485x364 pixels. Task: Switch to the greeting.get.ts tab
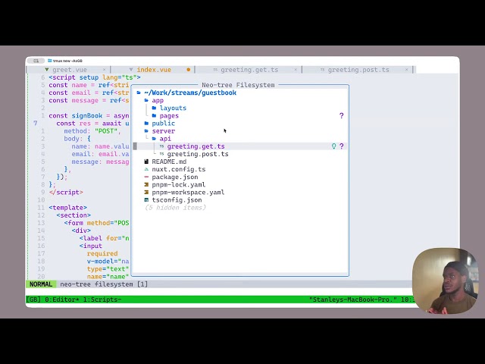tap(249, 70)
